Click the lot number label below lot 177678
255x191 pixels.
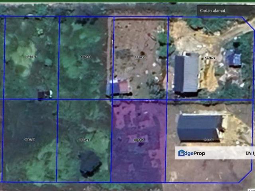tap(29, 140)
